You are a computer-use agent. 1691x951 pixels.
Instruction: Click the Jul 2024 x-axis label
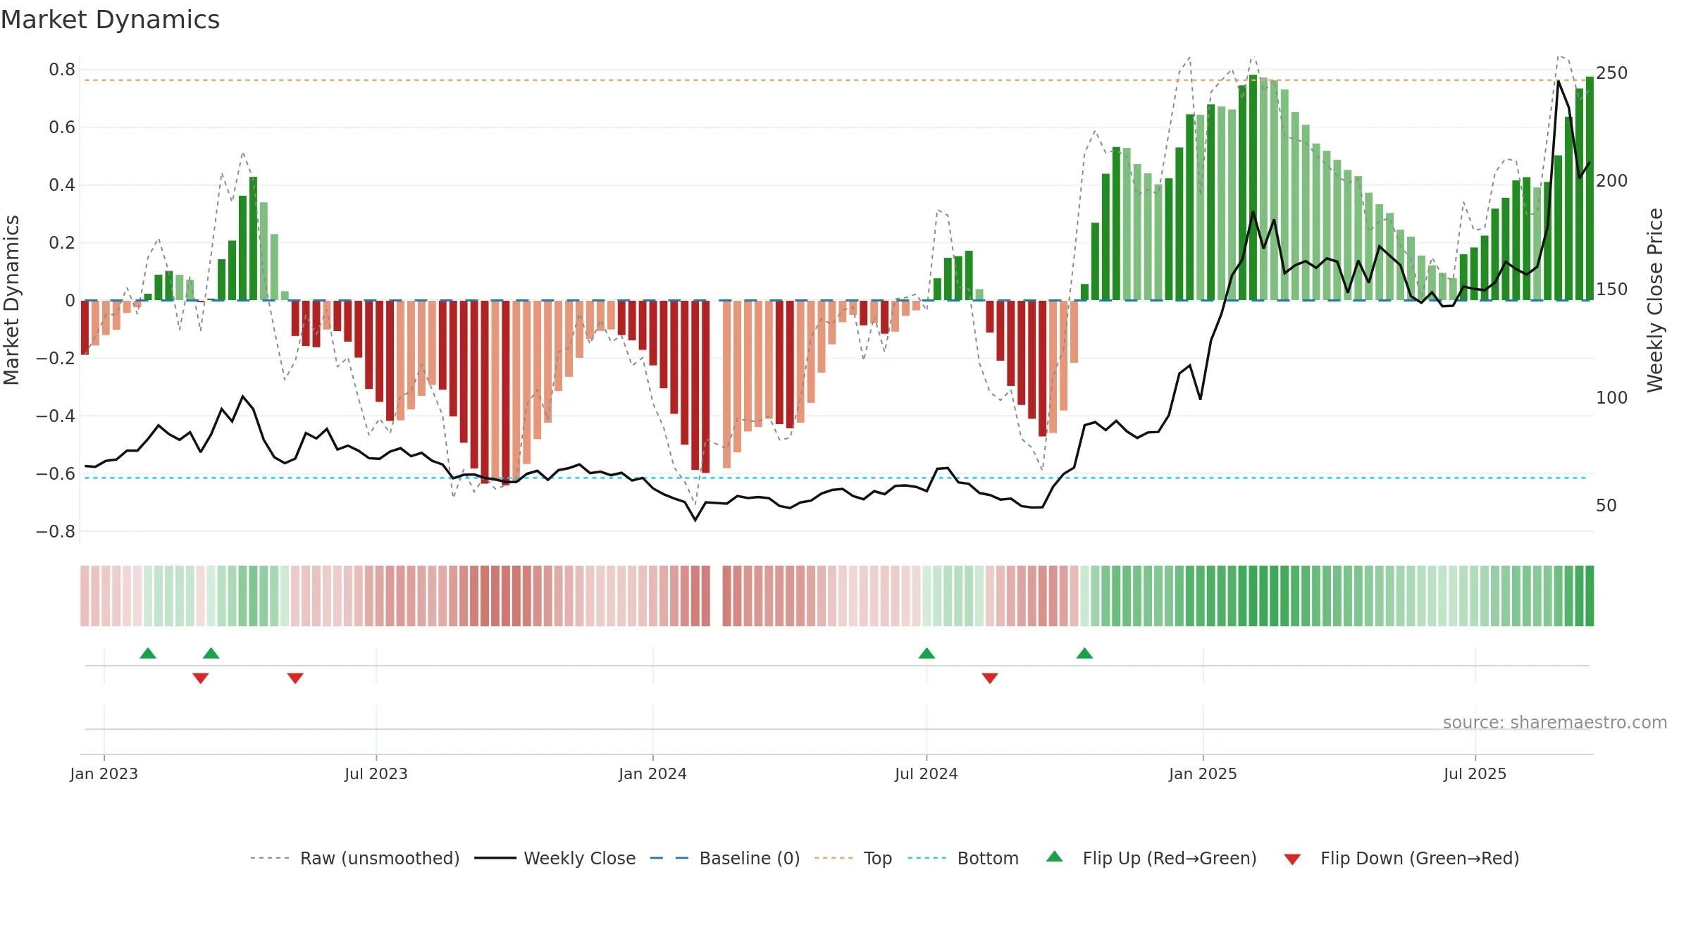click(x=927, y=773)
